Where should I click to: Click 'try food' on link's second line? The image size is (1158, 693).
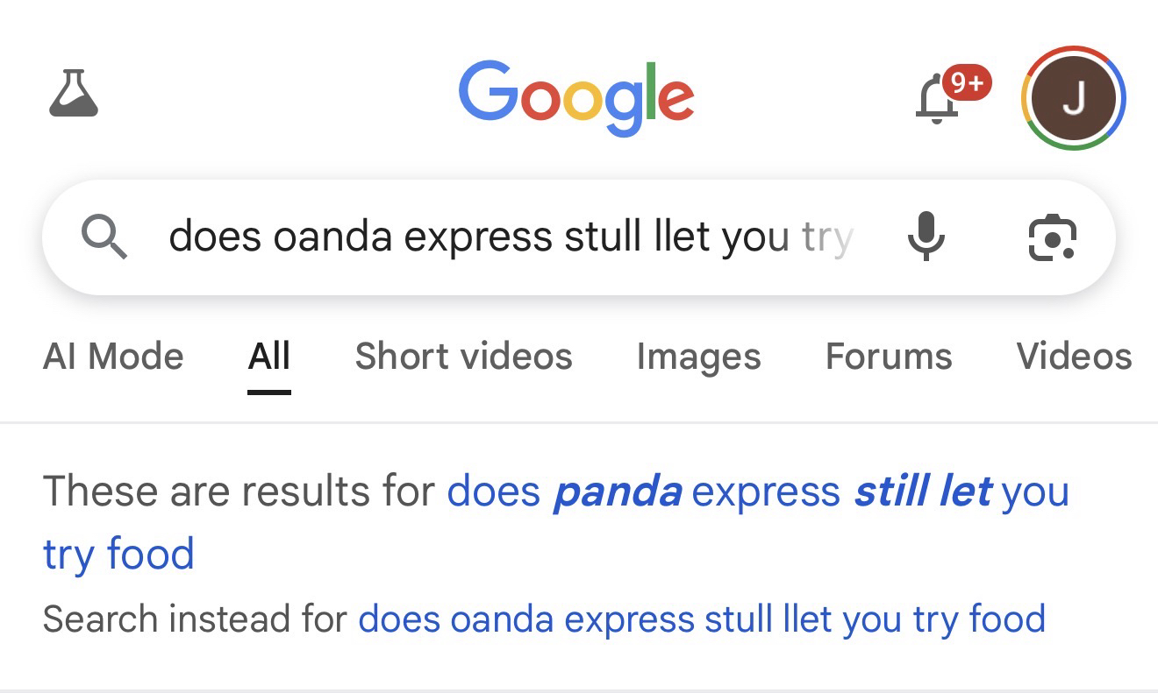click(118, 554)
